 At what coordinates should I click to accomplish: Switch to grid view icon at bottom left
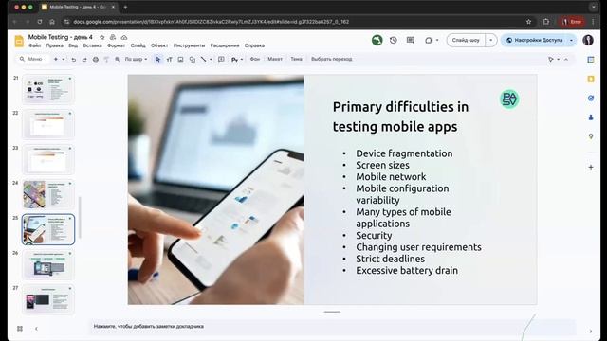(x=20, y=329)
